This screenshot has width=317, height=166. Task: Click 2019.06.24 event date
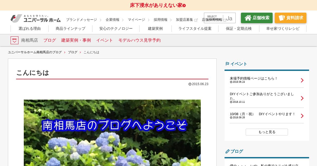click(x=239, y=82)
